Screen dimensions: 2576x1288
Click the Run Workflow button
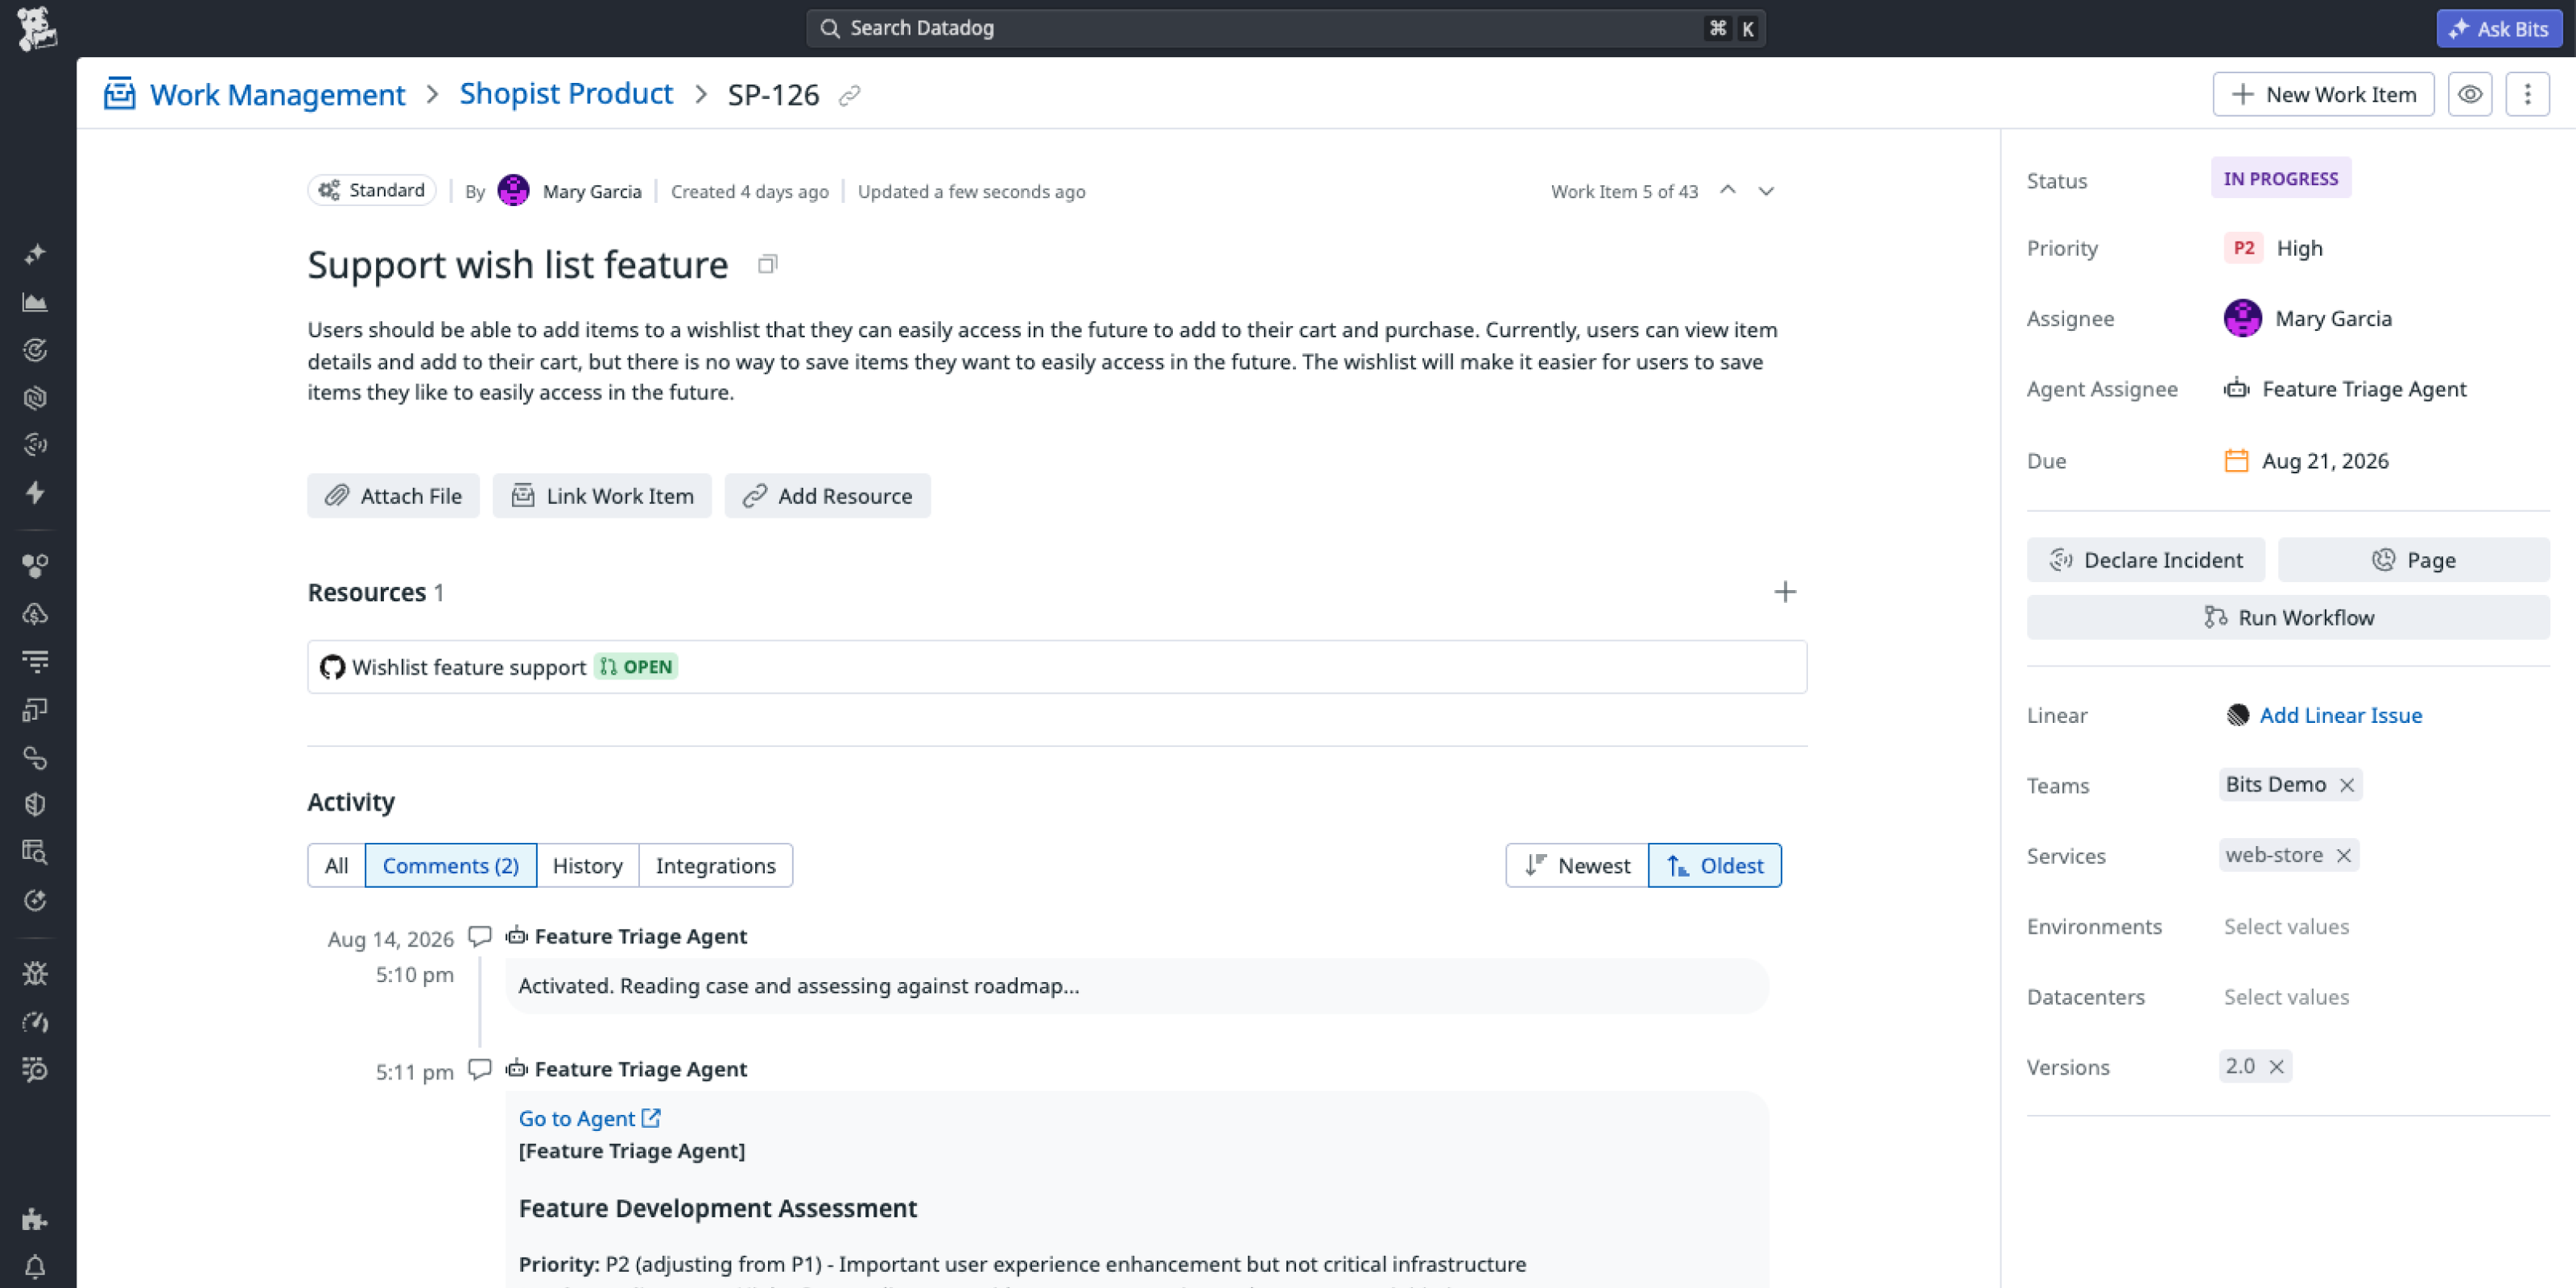tap(2288, 617)
